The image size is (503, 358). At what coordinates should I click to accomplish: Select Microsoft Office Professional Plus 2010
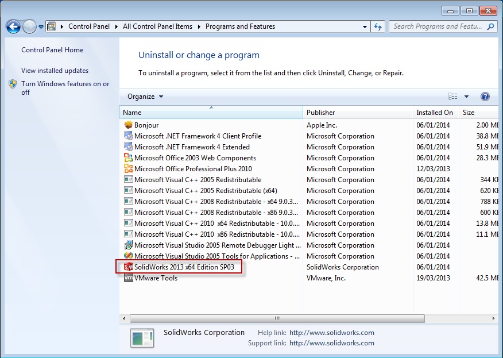[x=193, y=168]
